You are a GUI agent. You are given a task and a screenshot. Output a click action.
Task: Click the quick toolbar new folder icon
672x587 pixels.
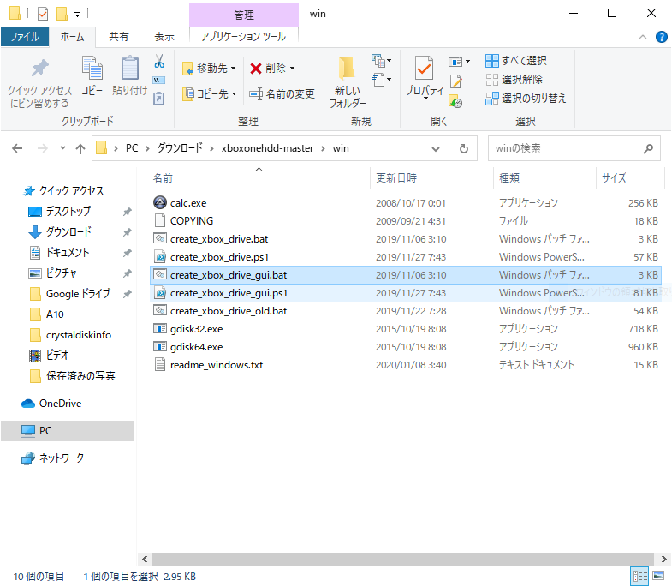[62, 14]
